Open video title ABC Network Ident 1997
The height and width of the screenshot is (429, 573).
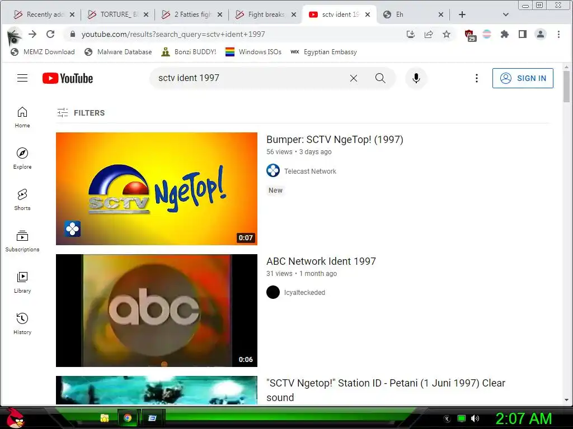click(x=321, y=261)
